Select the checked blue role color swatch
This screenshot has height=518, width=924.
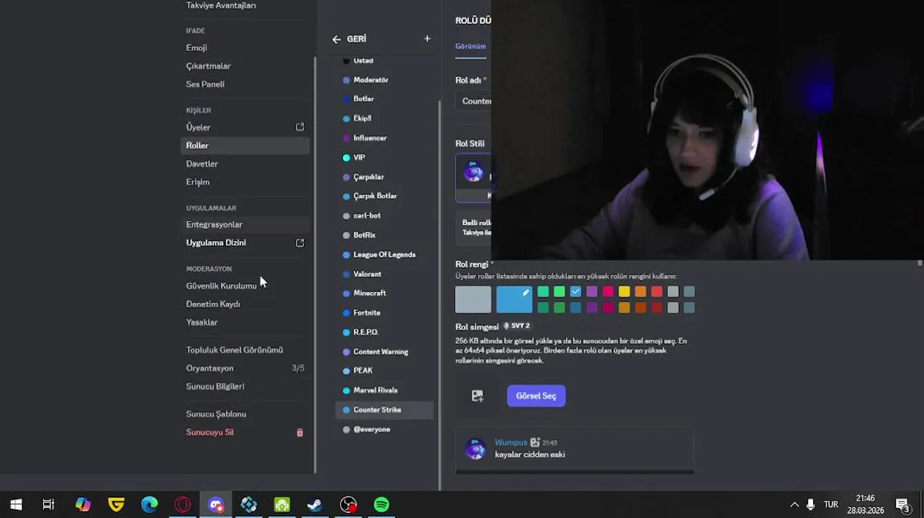click(x=576, y=291)
